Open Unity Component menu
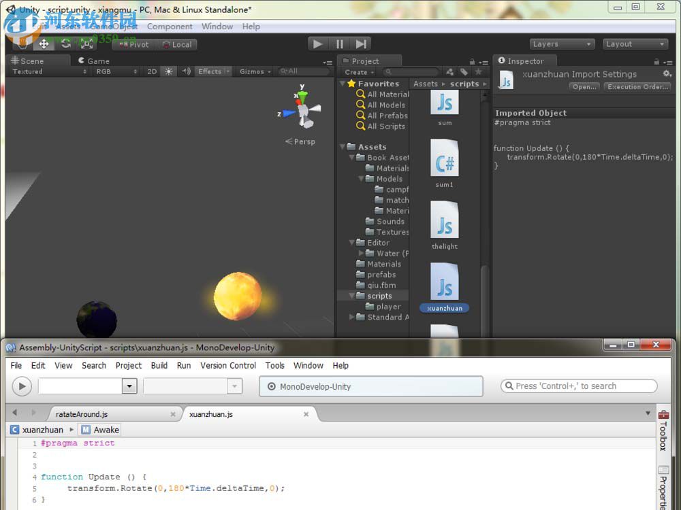 [170, 27]
